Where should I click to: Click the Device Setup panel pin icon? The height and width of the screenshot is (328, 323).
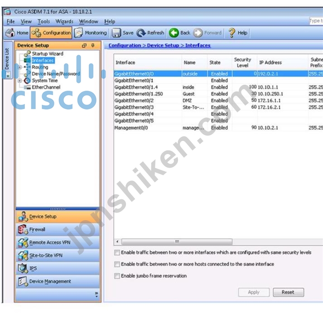coord(93,45)
